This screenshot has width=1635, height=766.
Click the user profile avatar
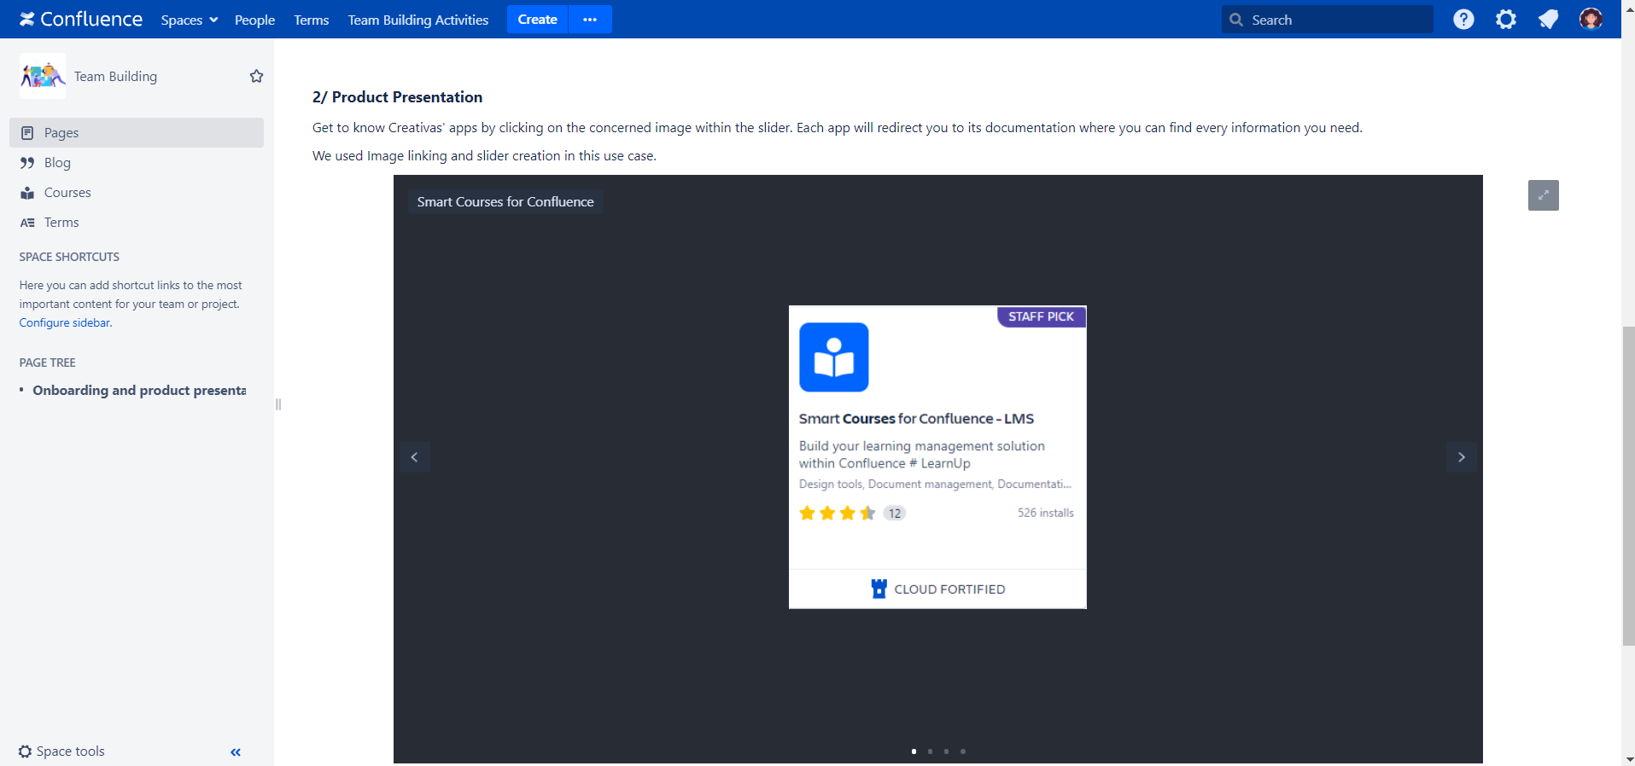coord(1590,19)
